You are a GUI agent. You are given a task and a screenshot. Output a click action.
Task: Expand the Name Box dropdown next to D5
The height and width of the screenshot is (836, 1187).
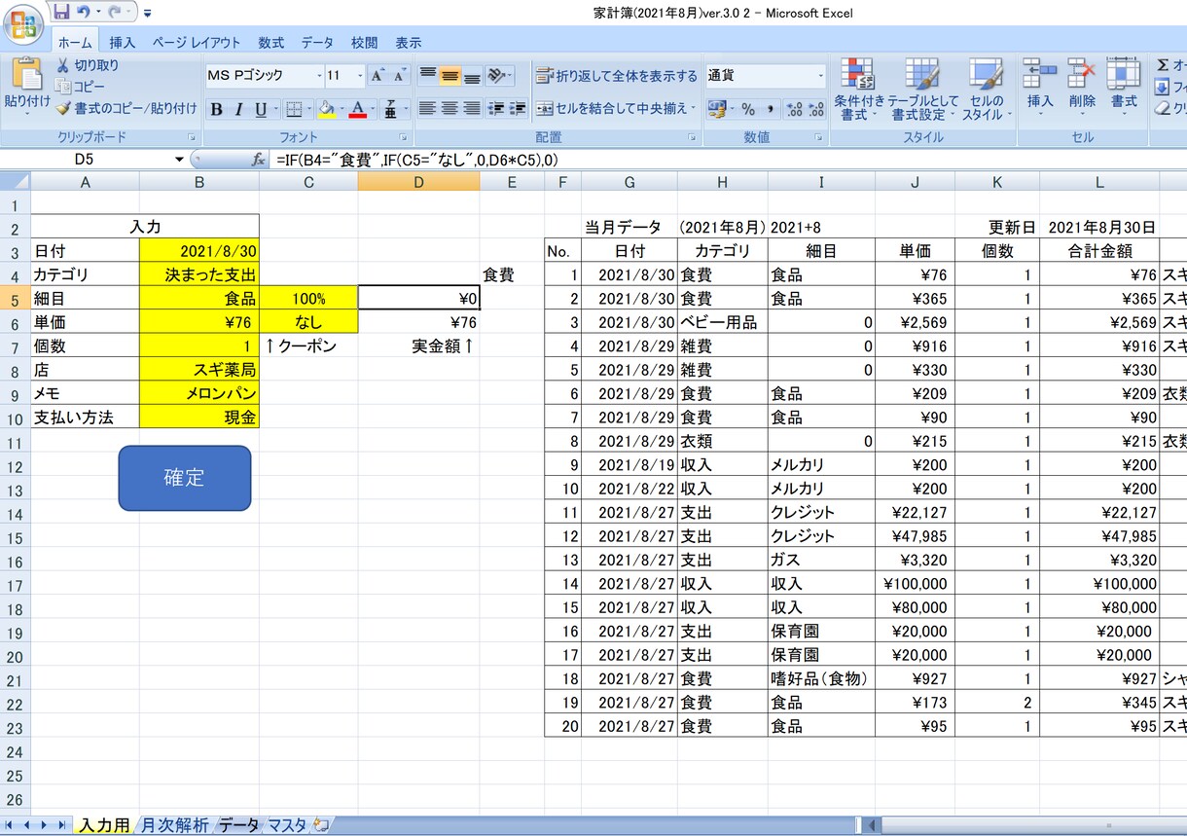[x=179, y=160]
